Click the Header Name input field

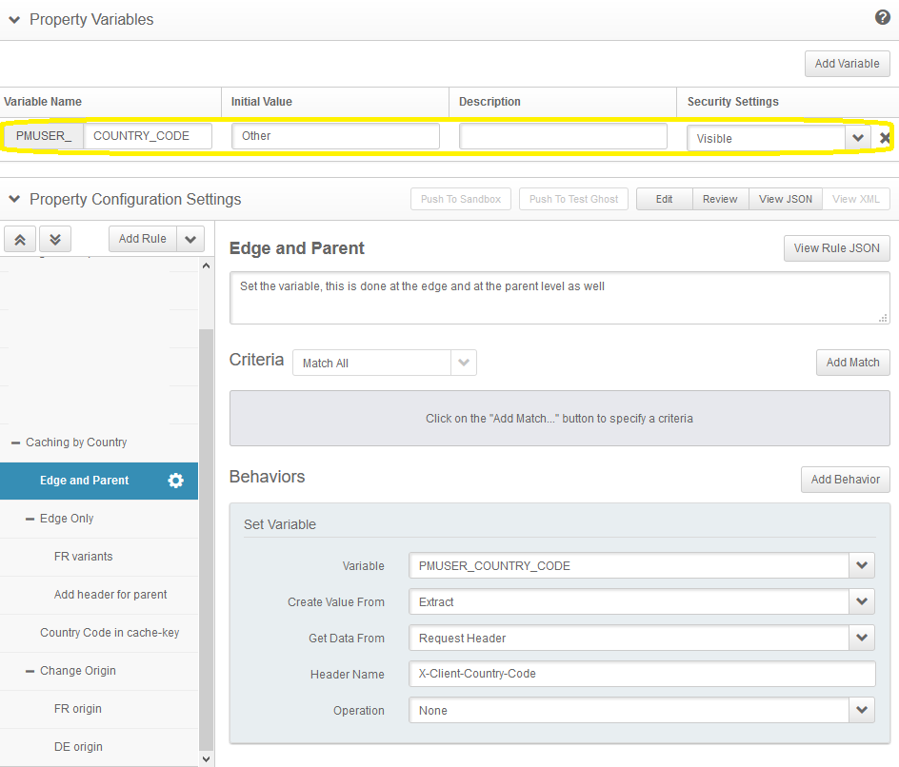click(641, 674)
